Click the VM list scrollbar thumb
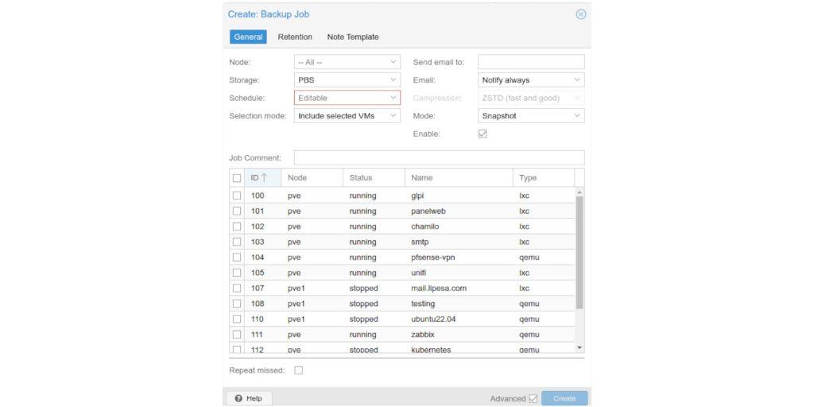Viewport: 814px width, 407px height. [579, 252]
